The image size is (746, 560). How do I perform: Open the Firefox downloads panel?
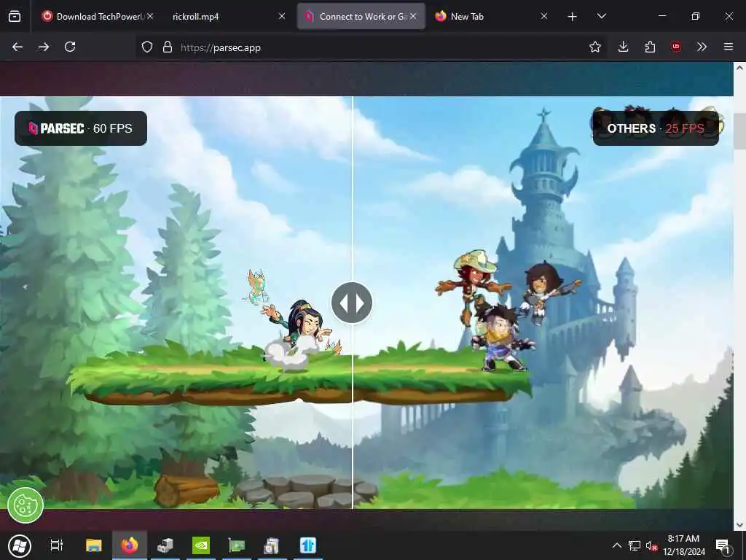[x=624, y=47]
